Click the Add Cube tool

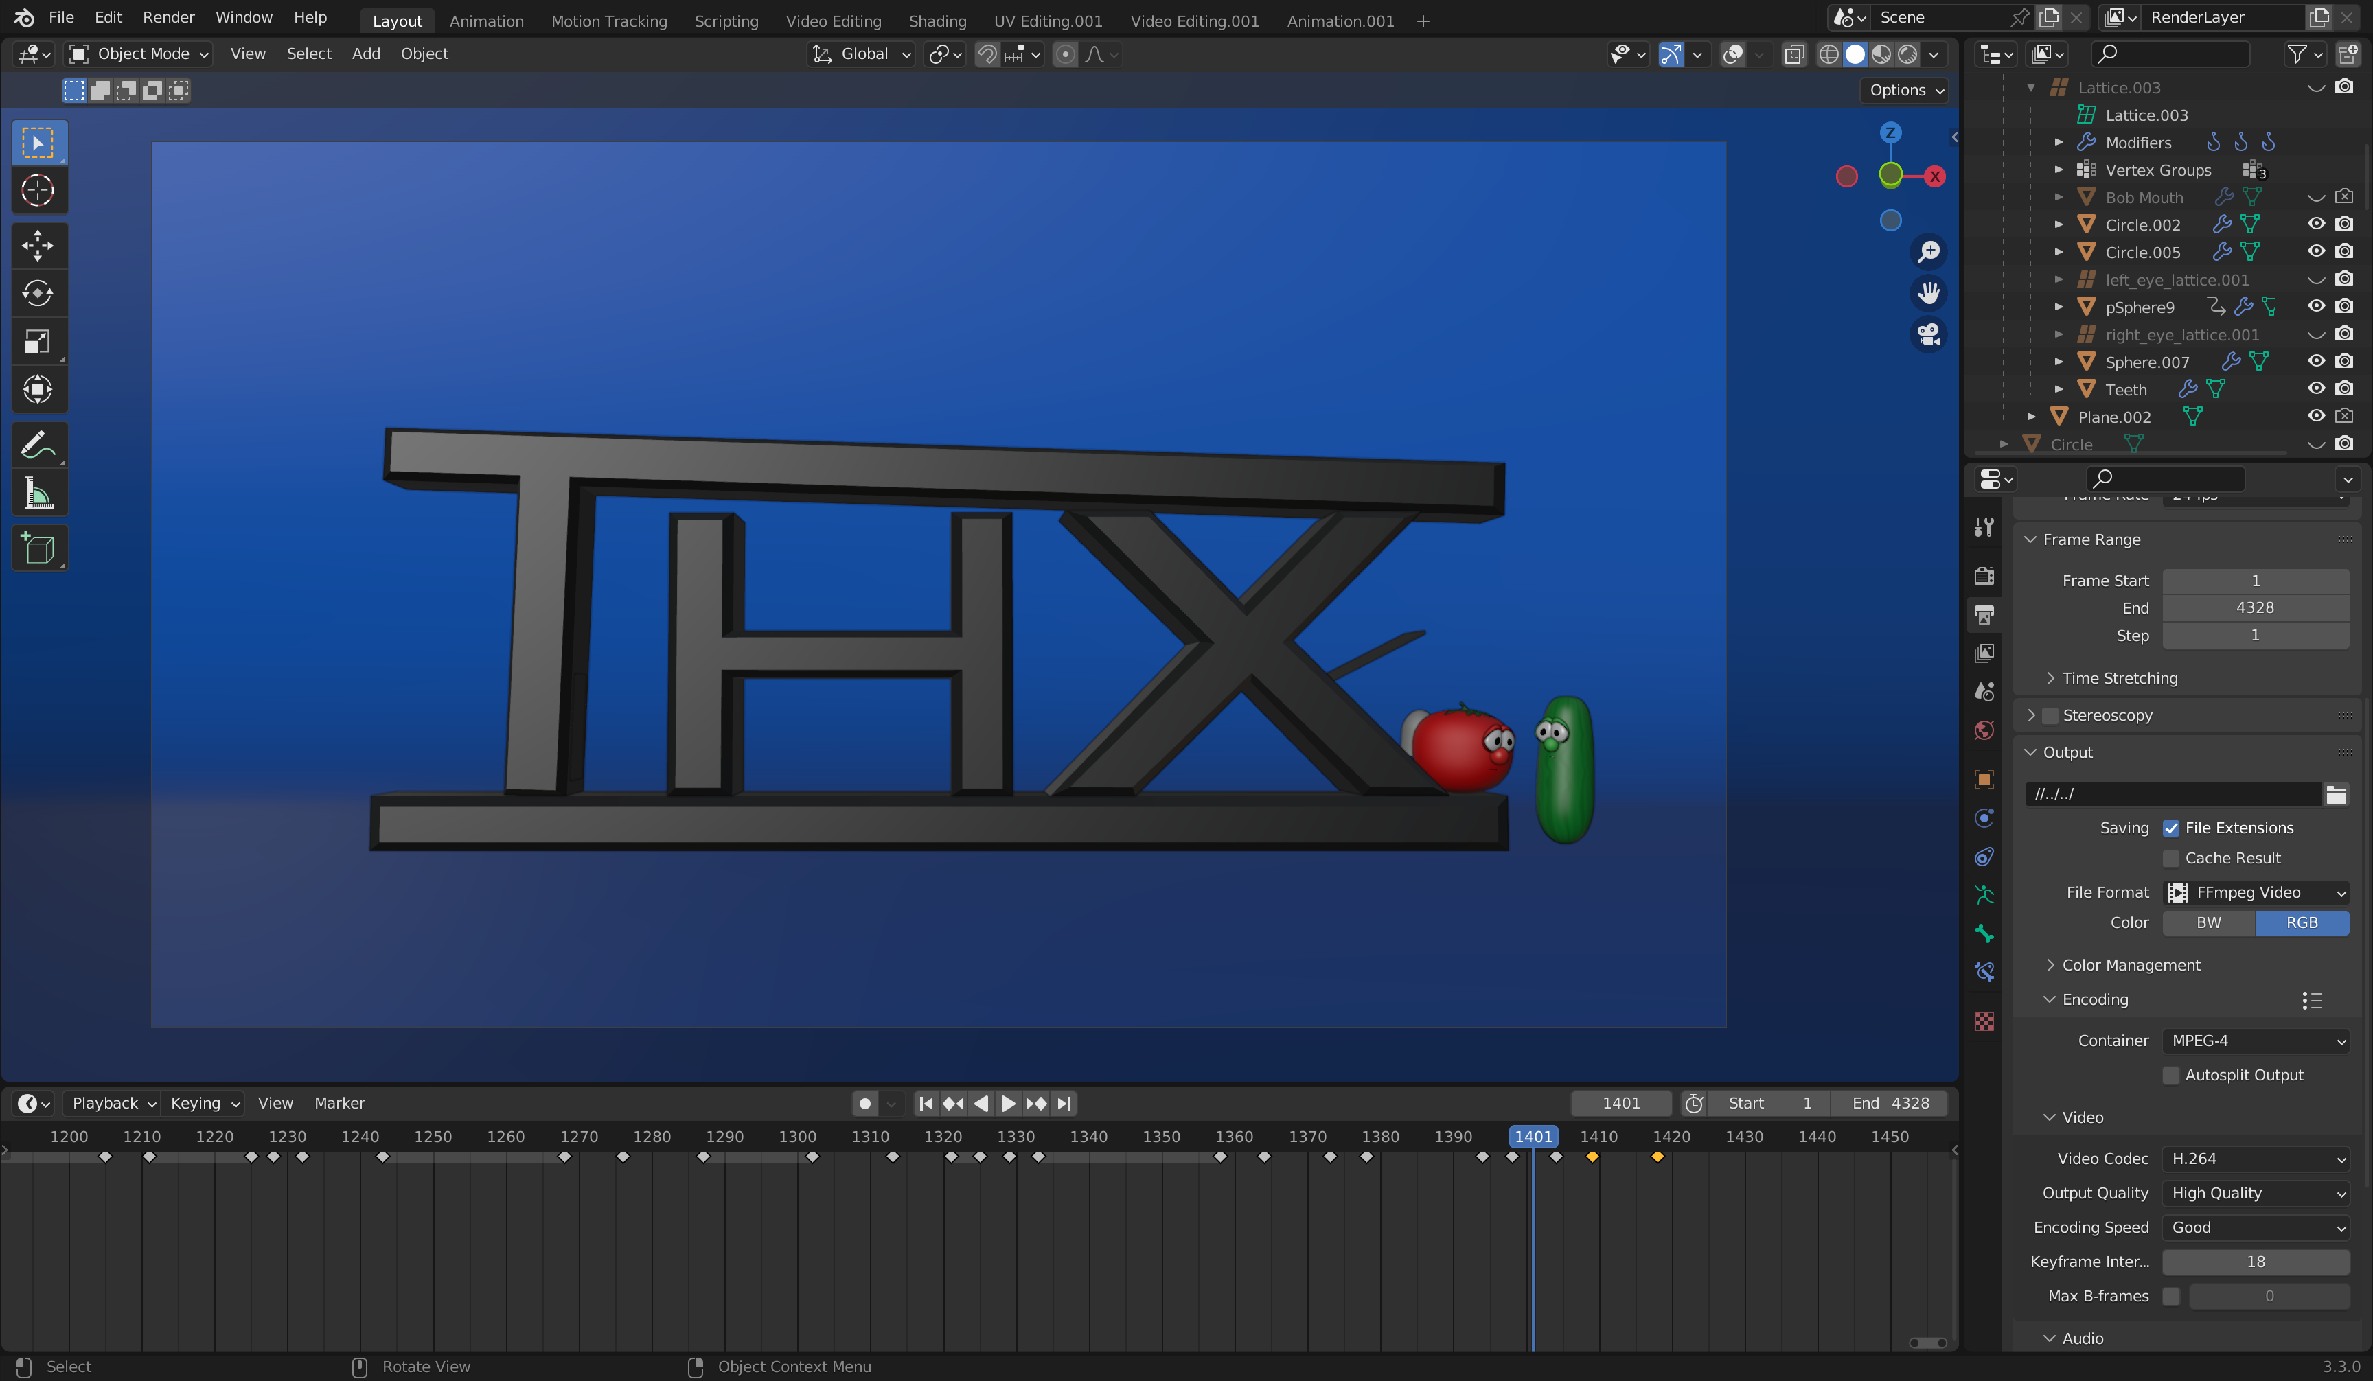click(38, 549)
